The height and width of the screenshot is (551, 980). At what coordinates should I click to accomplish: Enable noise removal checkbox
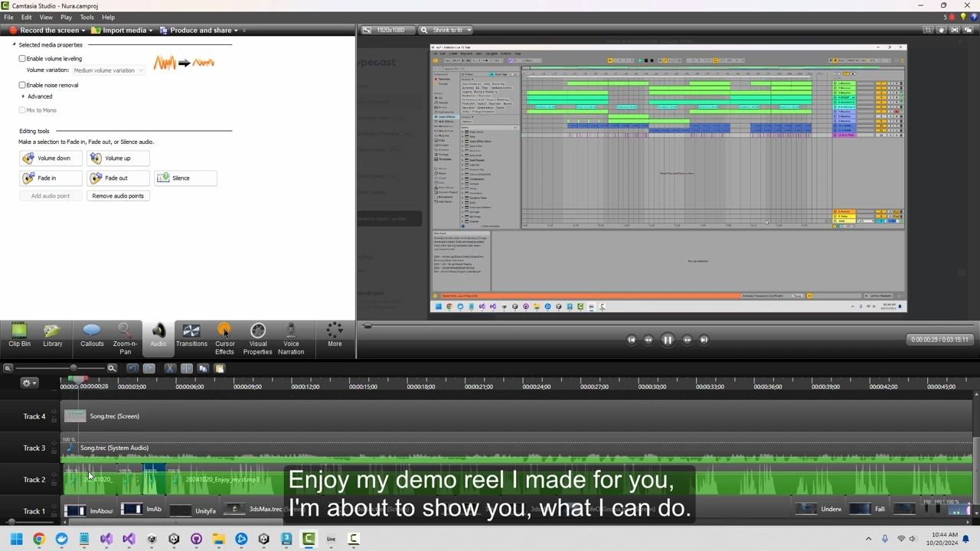tap(23, 86)
